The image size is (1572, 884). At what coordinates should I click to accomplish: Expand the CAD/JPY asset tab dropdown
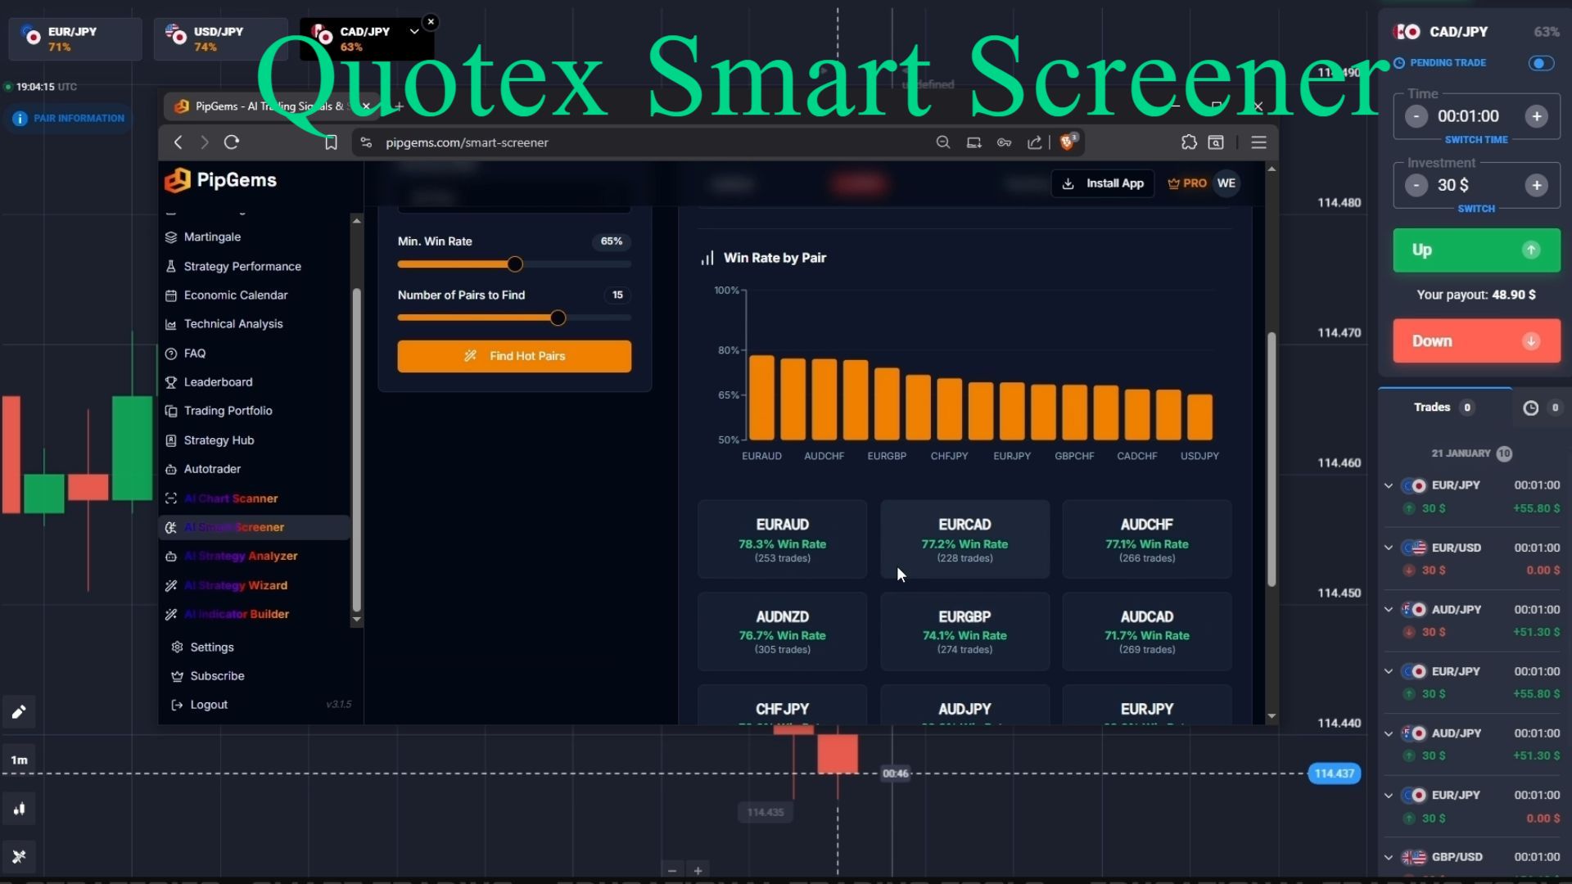point(414,31)
